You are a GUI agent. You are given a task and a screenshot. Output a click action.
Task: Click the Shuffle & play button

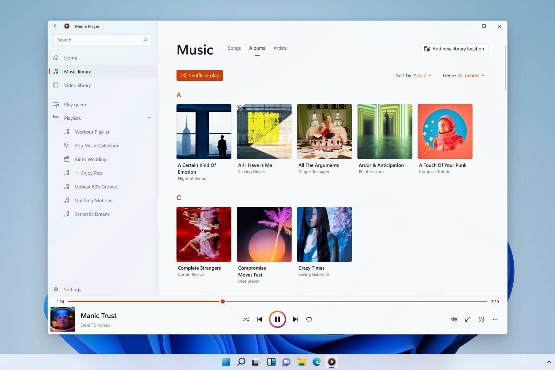tap(199, 75)
